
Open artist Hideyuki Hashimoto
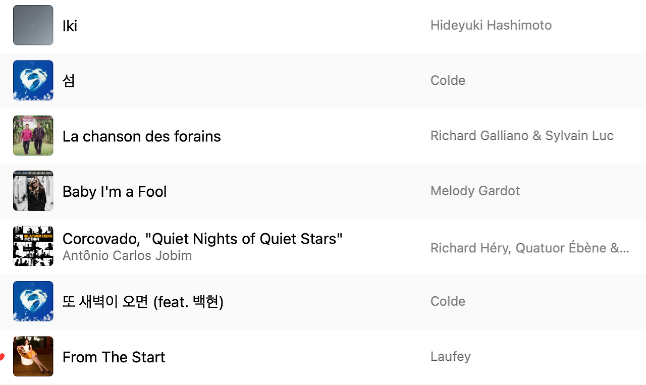pos(491,25)
